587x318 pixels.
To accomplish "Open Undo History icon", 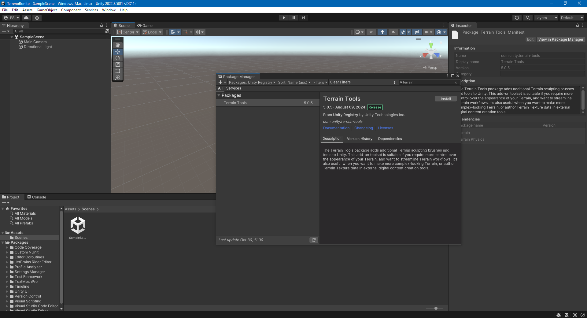I will click(517, 18).
